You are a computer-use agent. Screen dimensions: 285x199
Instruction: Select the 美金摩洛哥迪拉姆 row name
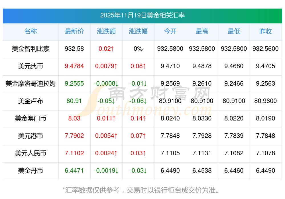30,84
